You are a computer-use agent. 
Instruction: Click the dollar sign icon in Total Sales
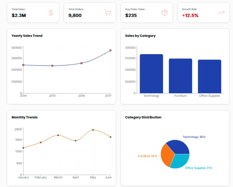[51, 13]
